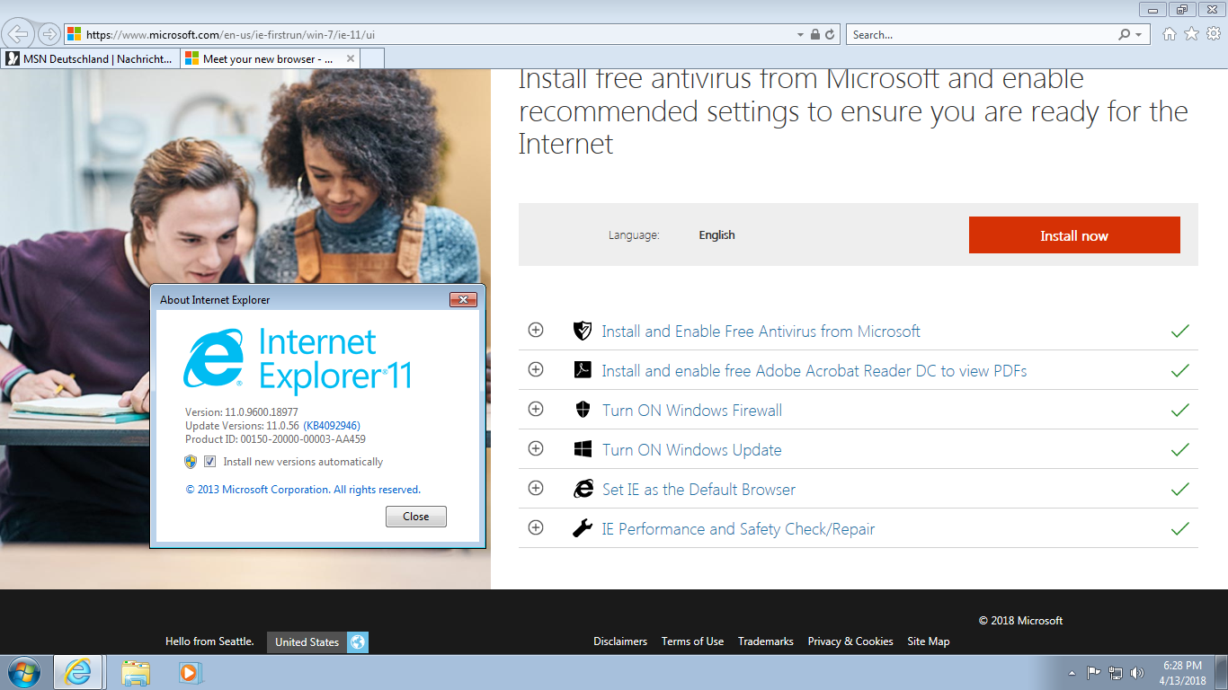
Task: Toggle the checkmark for Free Antivirus
Action: point(1180,331)
